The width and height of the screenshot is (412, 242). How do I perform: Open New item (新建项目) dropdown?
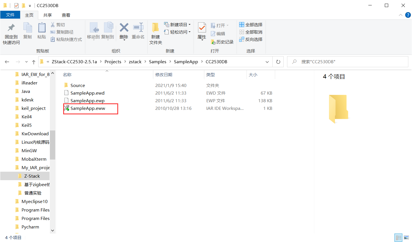(x=177, y=25)
